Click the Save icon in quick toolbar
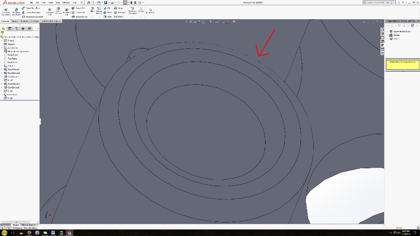Viewport: 420px width, 236px height. pyautogui.click(x=105, y=3)
